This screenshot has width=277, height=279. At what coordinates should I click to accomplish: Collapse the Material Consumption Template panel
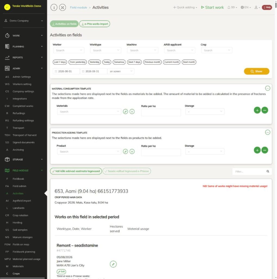(x=267, y=88)
